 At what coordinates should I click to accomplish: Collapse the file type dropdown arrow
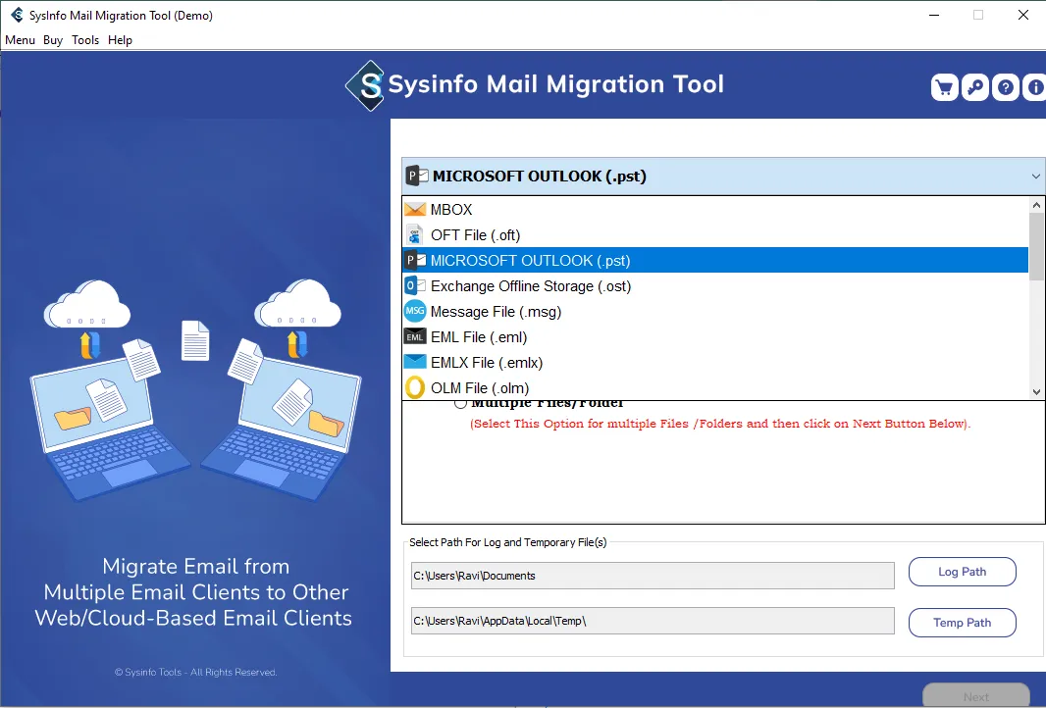1035,177
